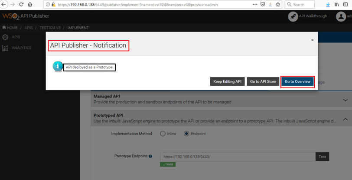Select the Endpoint implementation method
Viewport: 352px width, 180px height.
[x=186, y=134]
